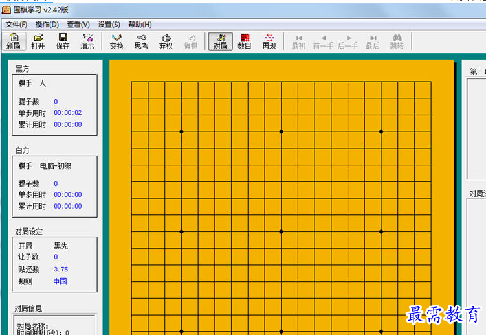Viewport: 486px width, 335px height.
Task: Launch the 演示 demo mode
Action: 87,41
